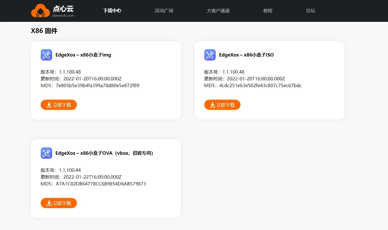
Task: Download EdgeXos x86小盒子OVA via 立即下载
Action: click(x=59, y=203)
